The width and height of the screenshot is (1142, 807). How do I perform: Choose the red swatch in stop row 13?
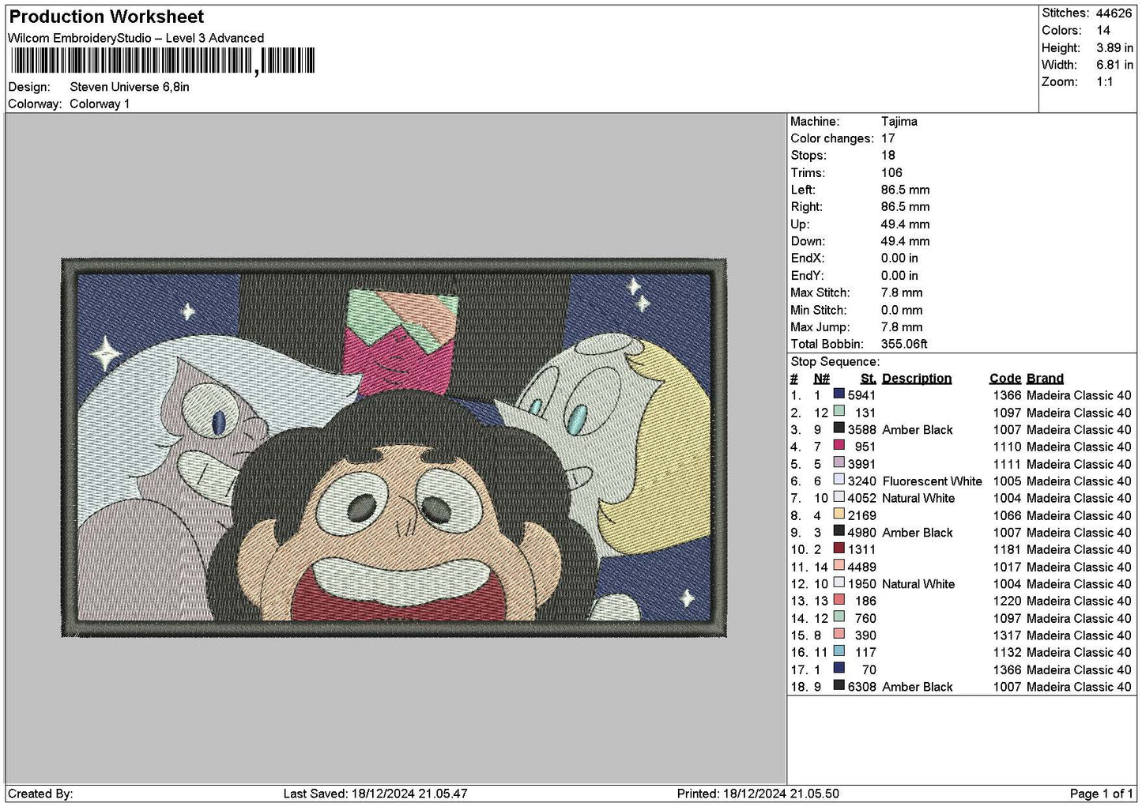click(839, 600)
